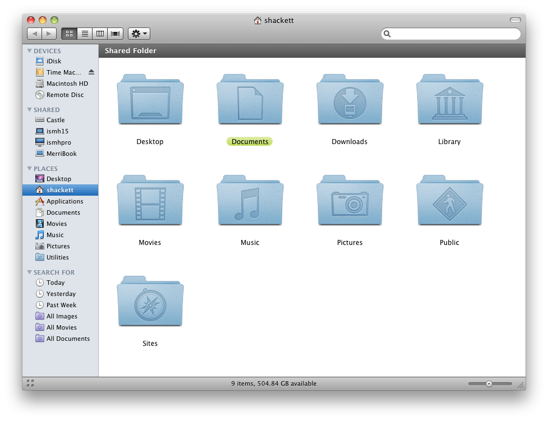Select the Sites folder icon
This screenshot has width=548, height=421.
(150, 302)
